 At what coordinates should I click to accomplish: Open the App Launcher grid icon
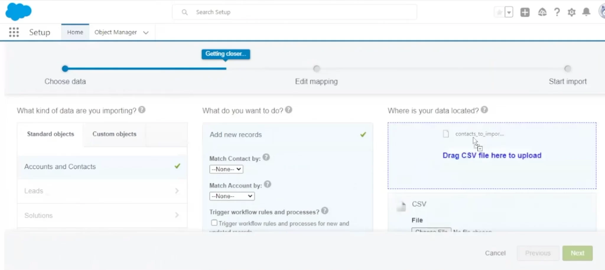(14, 32)
